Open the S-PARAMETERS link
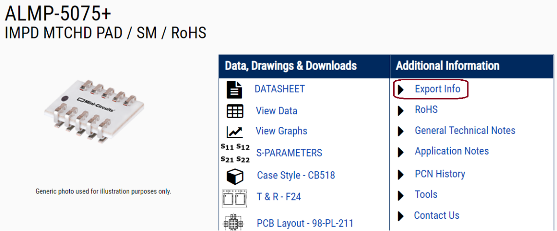 point(289,153)
